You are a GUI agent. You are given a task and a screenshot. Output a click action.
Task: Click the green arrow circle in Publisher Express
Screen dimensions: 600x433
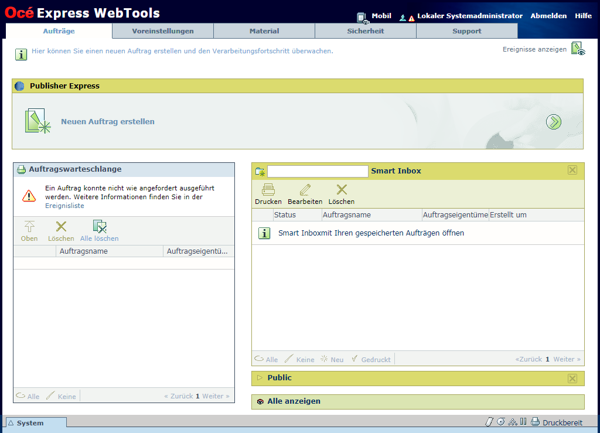coord(553,122)
